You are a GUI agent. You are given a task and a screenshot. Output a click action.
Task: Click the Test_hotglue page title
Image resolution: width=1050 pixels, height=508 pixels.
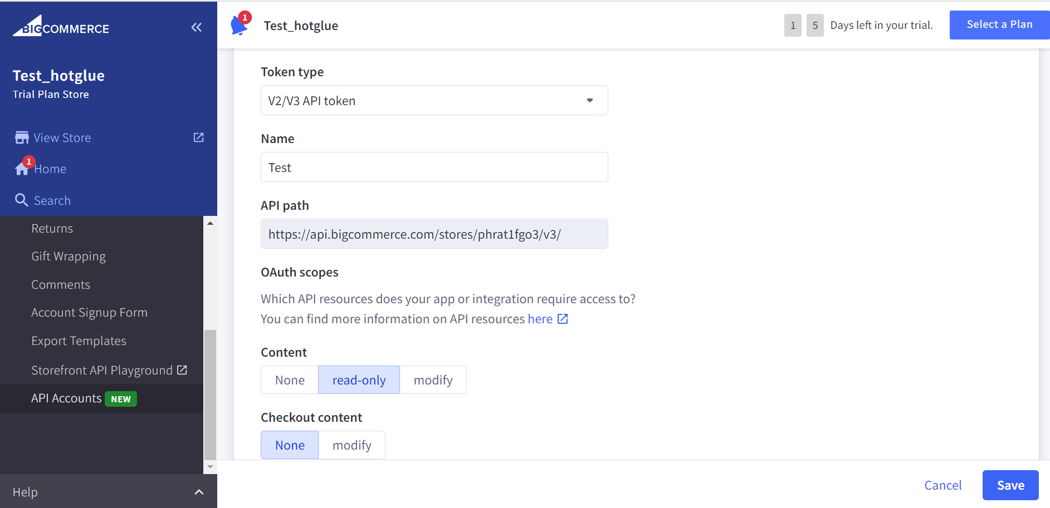[301, 26]
